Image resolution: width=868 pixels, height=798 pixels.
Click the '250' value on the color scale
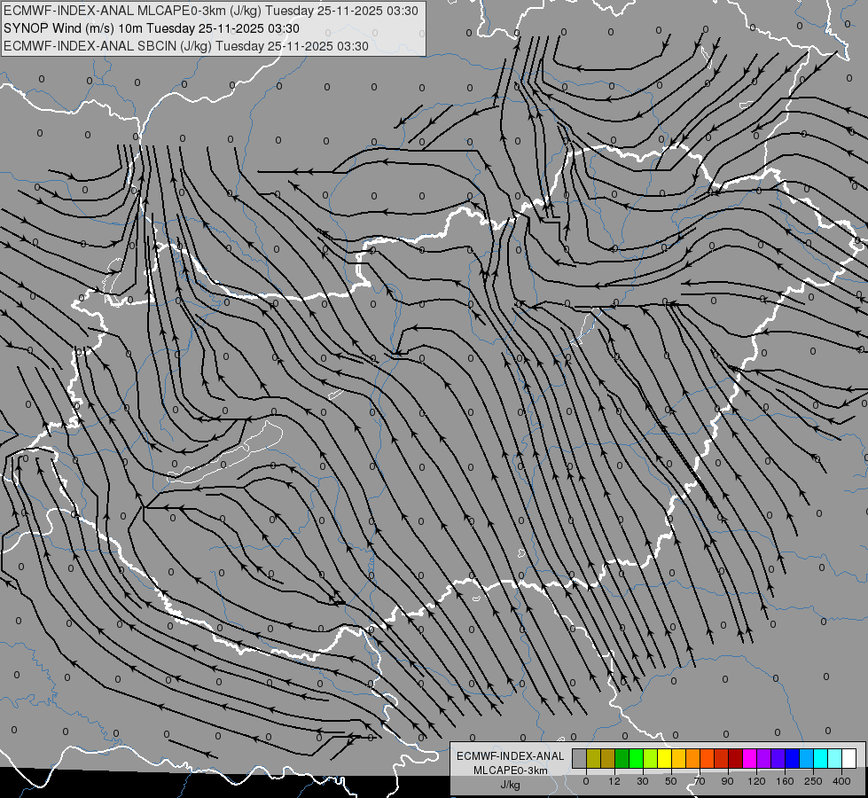point(813,781)
